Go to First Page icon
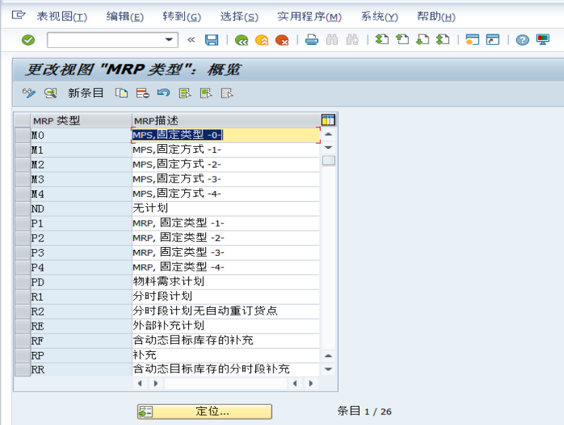Viewport: 564px width, 425px height. pyautogui.click(x=382, y=39)
